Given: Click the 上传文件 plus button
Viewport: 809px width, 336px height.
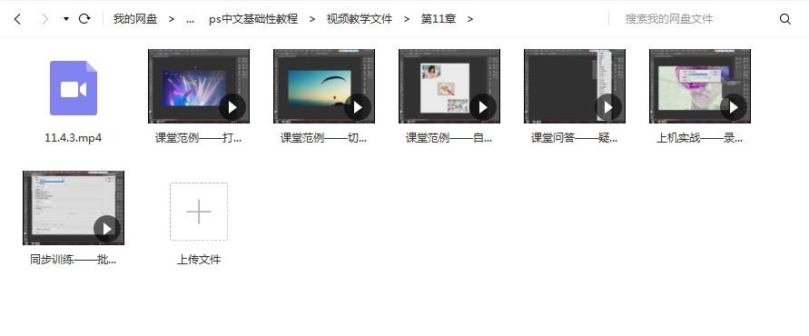Looking at the screenshot, I should click(x=199, y=211).
